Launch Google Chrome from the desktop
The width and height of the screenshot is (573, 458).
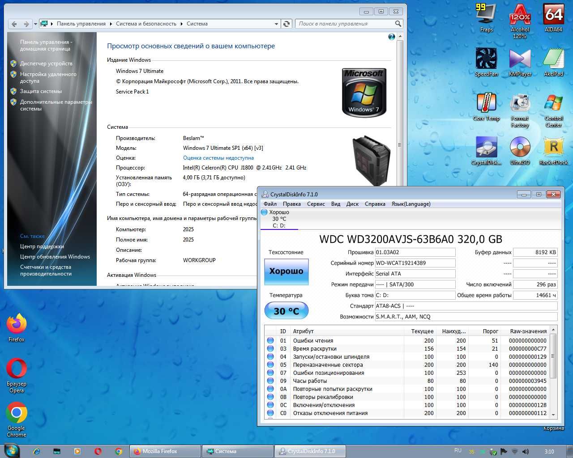(x=17, y=420)
